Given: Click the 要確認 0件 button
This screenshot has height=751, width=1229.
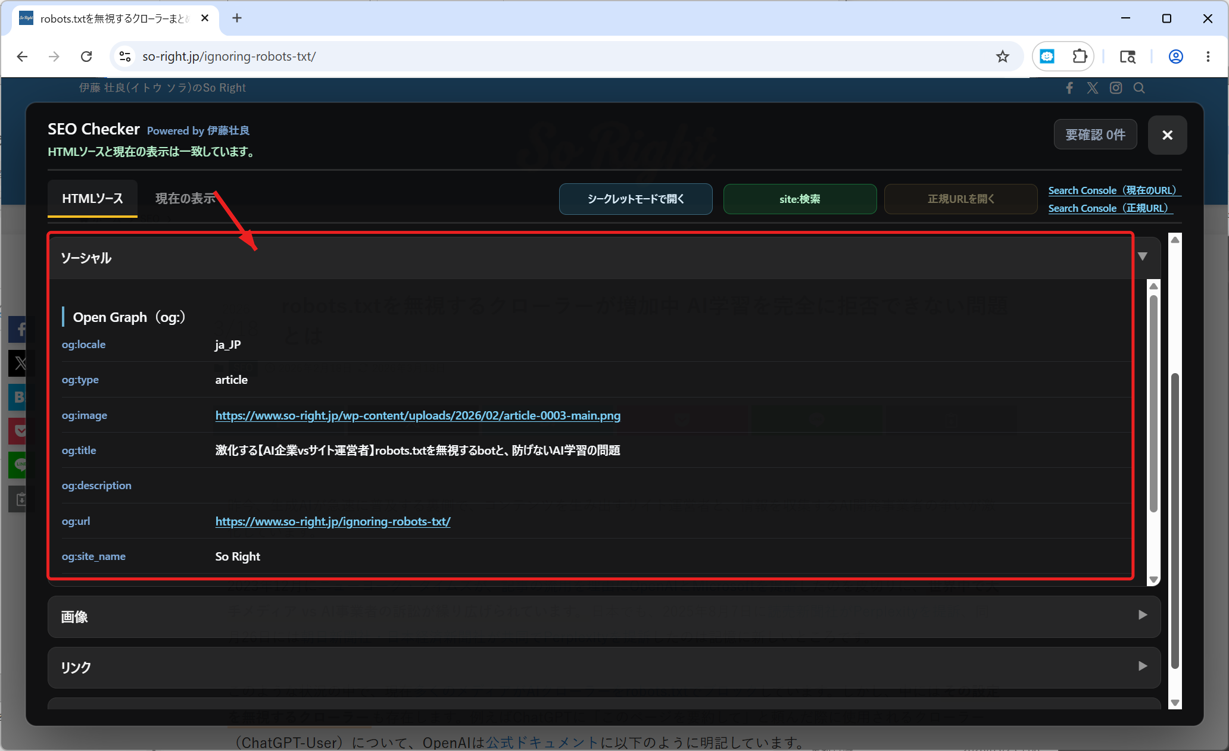Looking at the screenshot, I should pos(1095,135).
